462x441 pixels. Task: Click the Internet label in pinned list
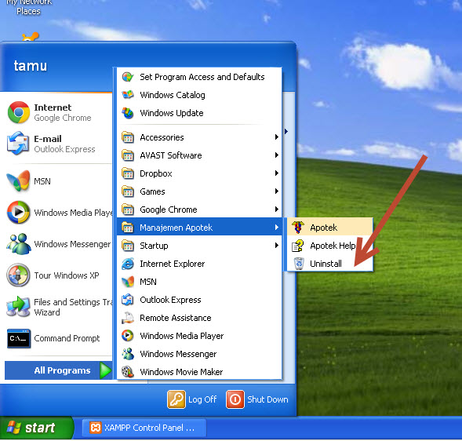[53, 108]
